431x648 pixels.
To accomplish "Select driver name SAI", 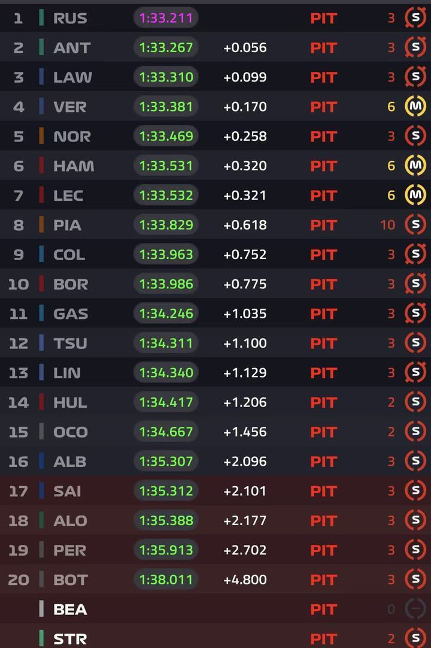I will pos(67,491).
